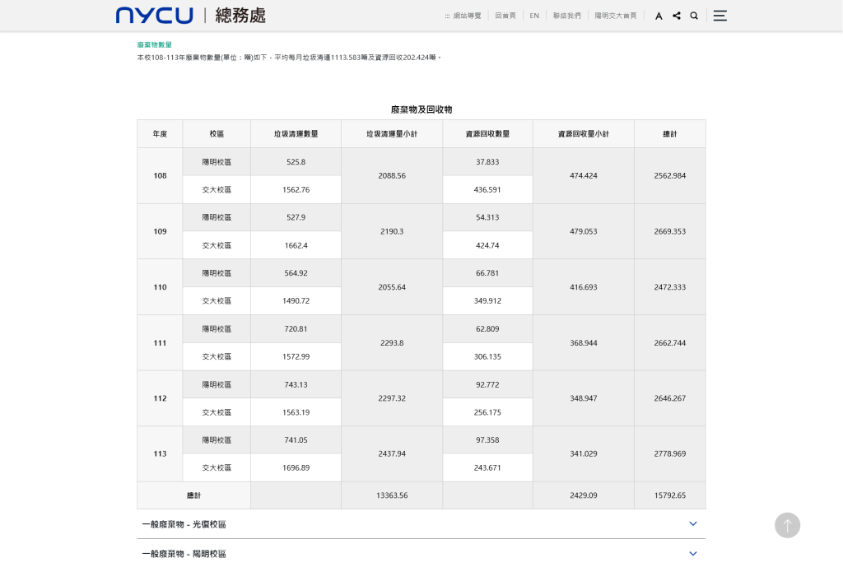
Task: Click chevron arrow for 光復校區 row
Action: point(692,524)
